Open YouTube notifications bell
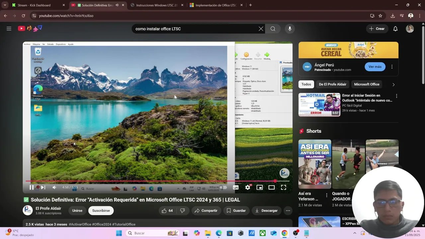Image resolution: width=425 pixels, height=239 pixels. [x=395, y=29]
